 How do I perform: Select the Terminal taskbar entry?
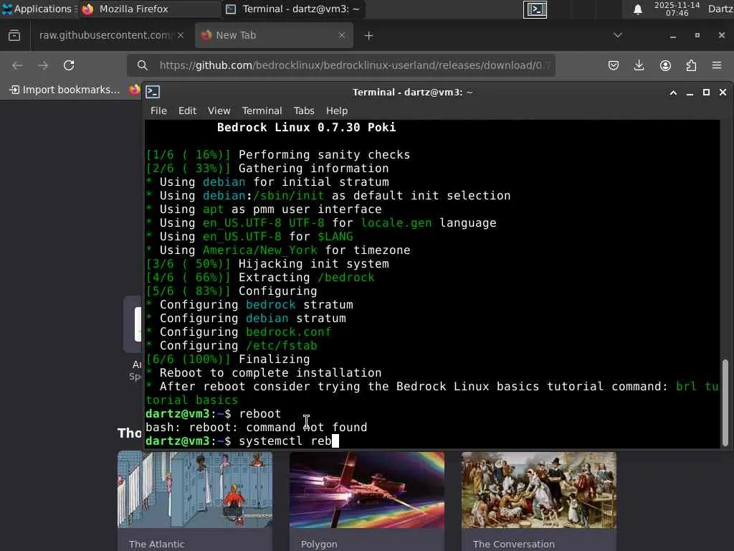click(294, 9)
